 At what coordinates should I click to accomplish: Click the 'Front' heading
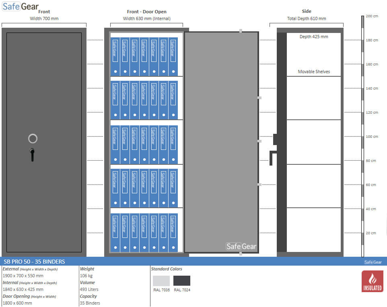(44, 12)
